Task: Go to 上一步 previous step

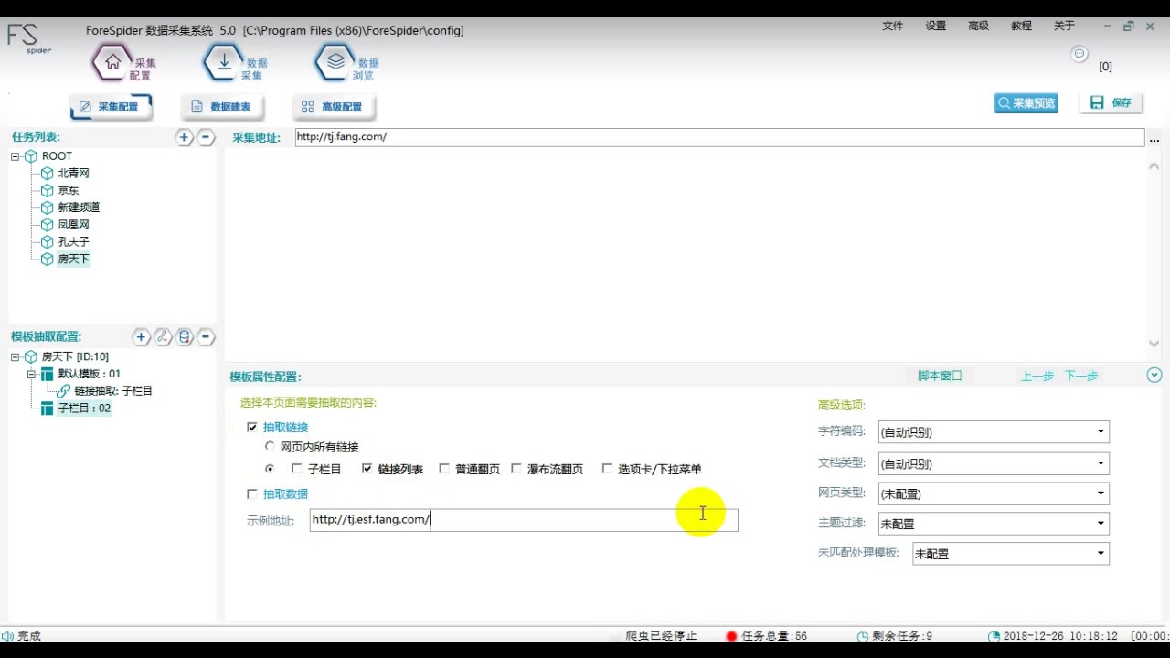Action: coord(1037,376)
